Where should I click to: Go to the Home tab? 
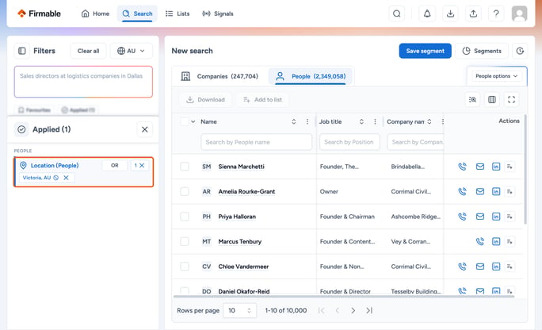tap(95, 13)
